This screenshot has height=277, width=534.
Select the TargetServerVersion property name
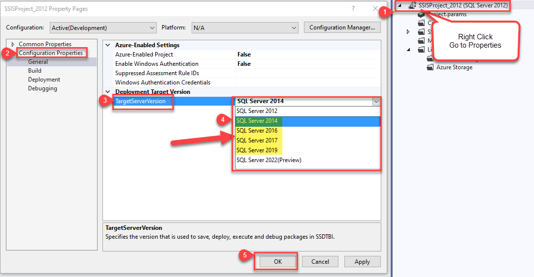point(140,101)
